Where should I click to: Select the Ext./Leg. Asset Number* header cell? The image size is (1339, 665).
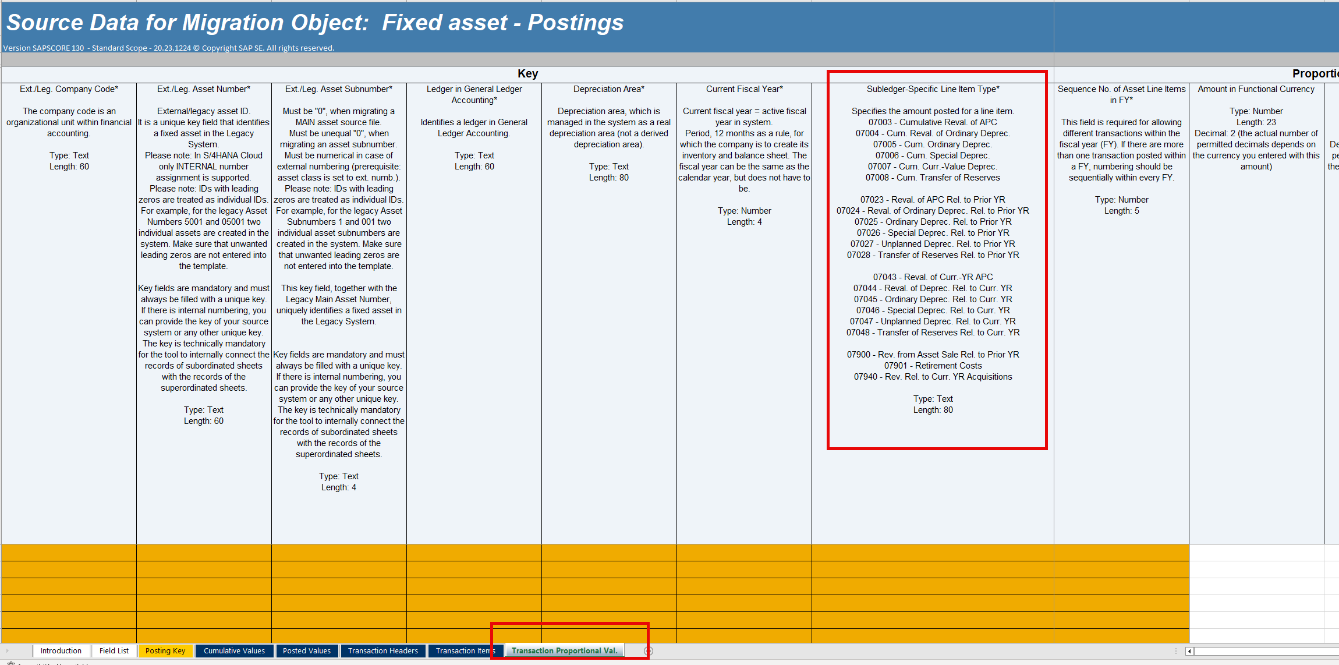click(x=204, y=313)
